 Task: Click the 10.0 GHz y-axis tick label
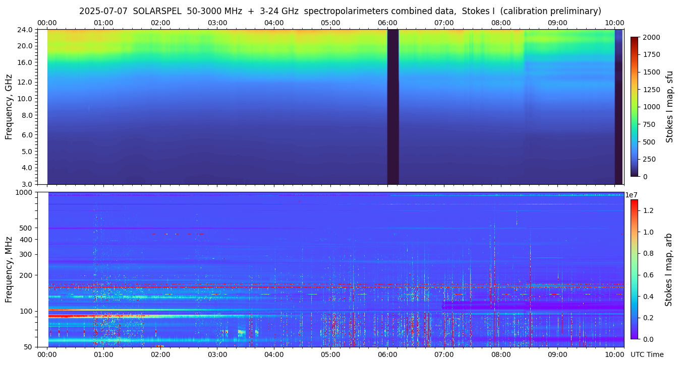pyautogui.click(x=26, y=99)
